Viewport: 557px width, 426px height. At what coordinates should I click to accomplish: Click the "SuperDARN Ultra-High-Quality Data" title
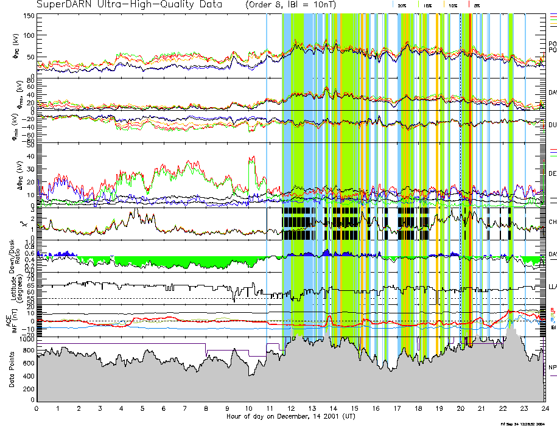[129, 4]
